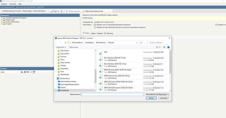
Task: Open the address bar history dropdown
Action: [x=137, y=43]
